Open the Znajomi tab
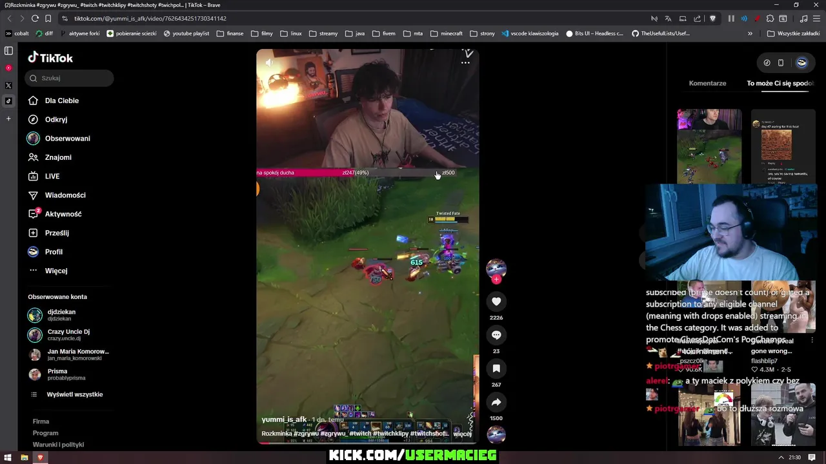This screenshot has width=826, height=464. [50, 157]
